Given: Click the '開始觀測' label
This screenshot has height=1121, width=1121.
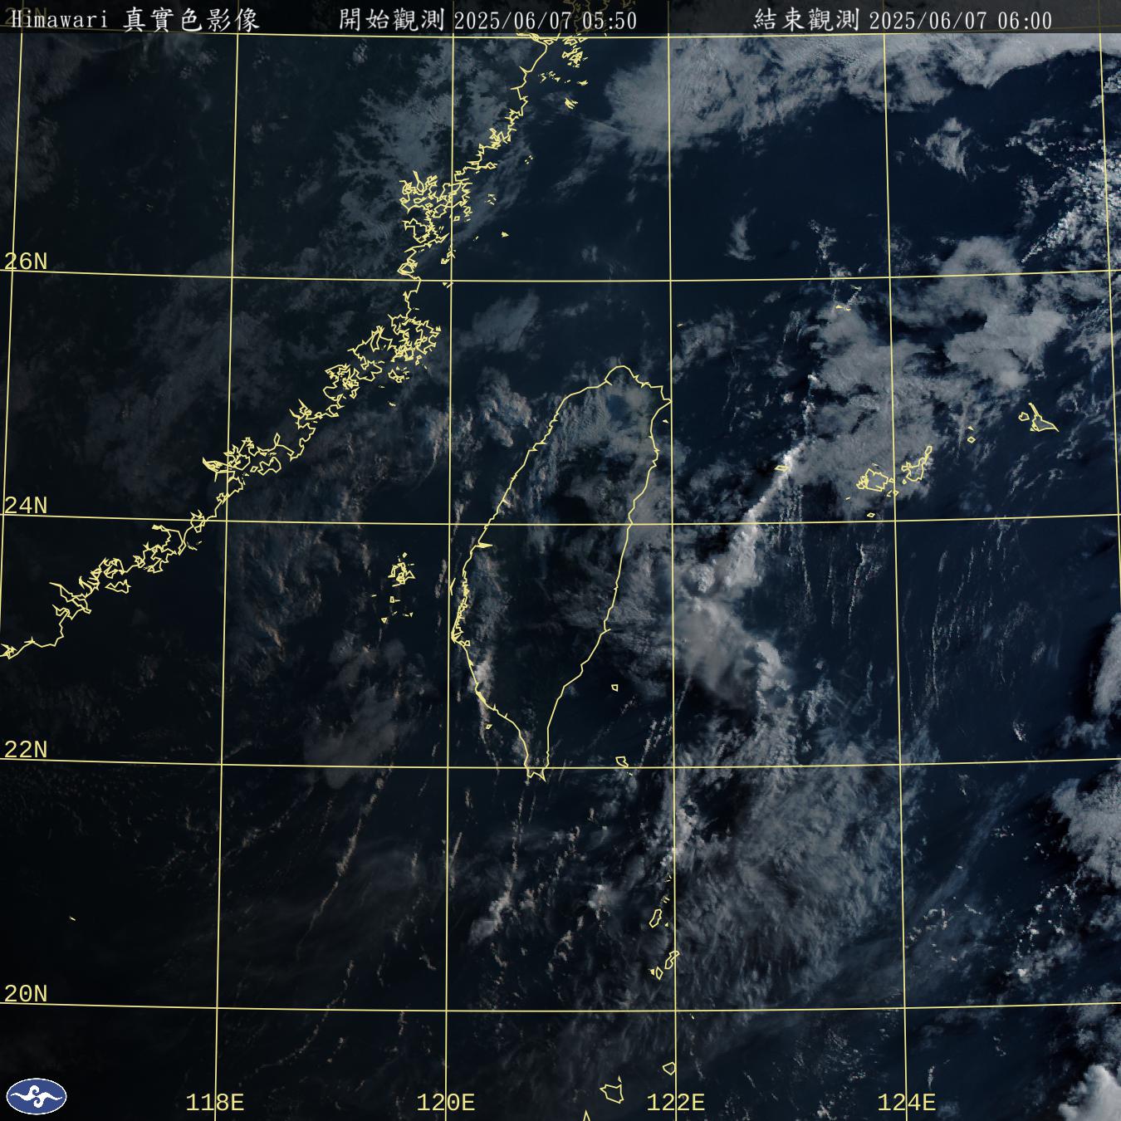Looking at the screenshot, I should point(392,20).
